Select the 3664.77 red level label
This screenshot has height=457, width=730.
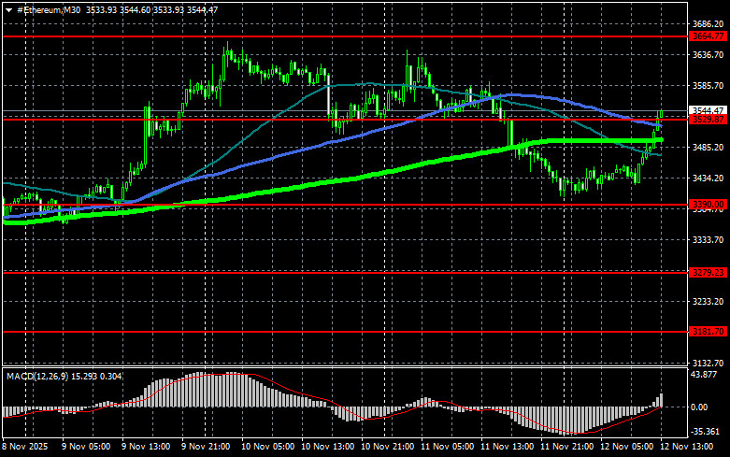click(708, 36)
